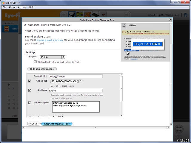The image size is (191, 143).
Task: Click the Eye-Fi logo
Action: click(13, 15)
